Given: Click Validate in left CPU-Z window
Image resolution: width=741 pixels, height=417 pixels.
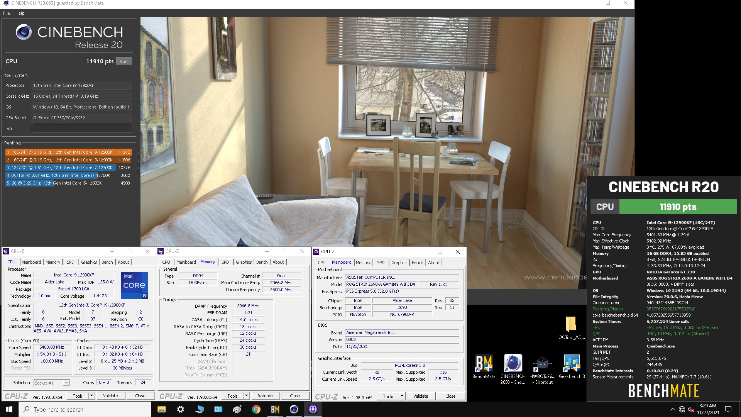Looking at the screenshot, I should coord(110,396).
